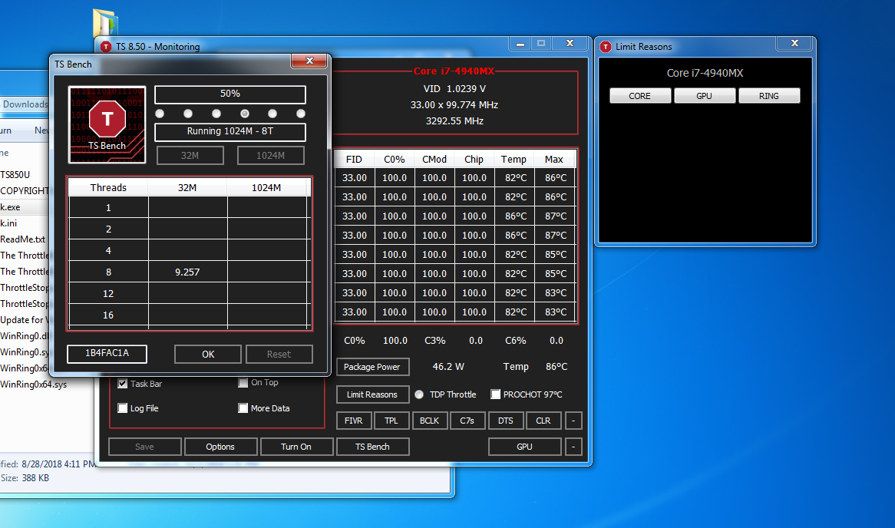Click the DTS button

pos(505,421)
